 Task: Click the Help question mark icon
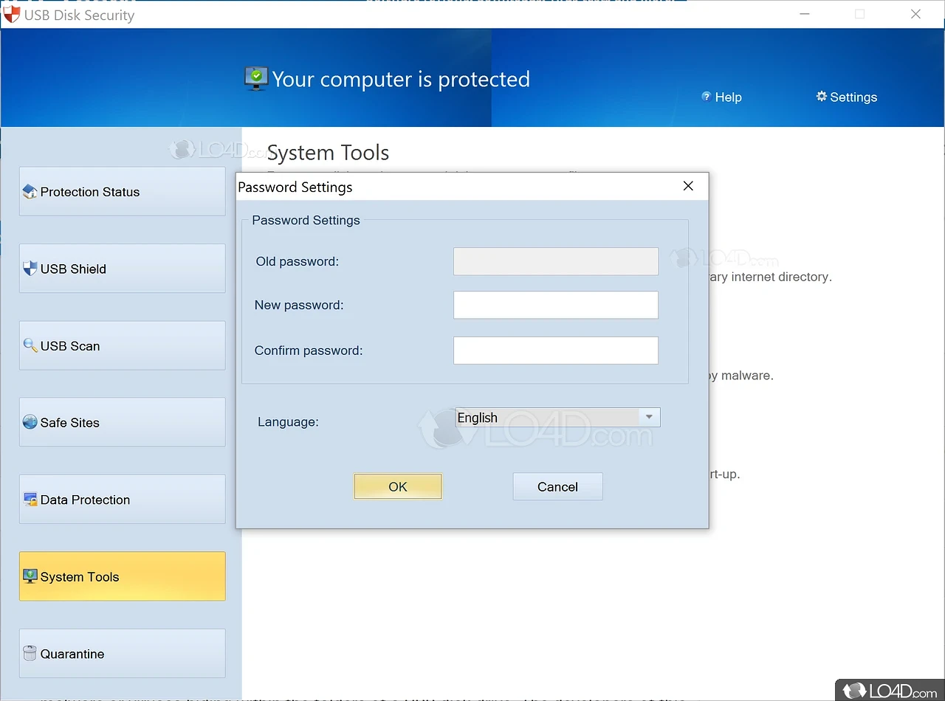point(707,97)
